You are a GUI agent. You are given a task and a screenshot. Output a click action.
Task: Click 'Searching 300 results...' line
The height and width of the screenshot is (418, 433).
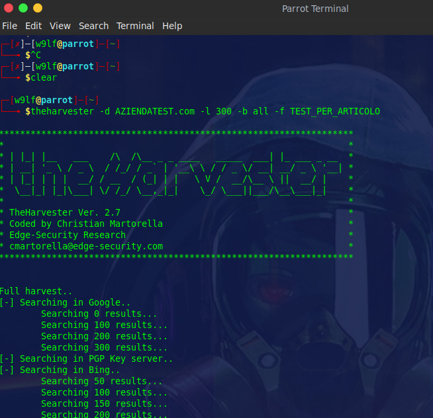104,347
